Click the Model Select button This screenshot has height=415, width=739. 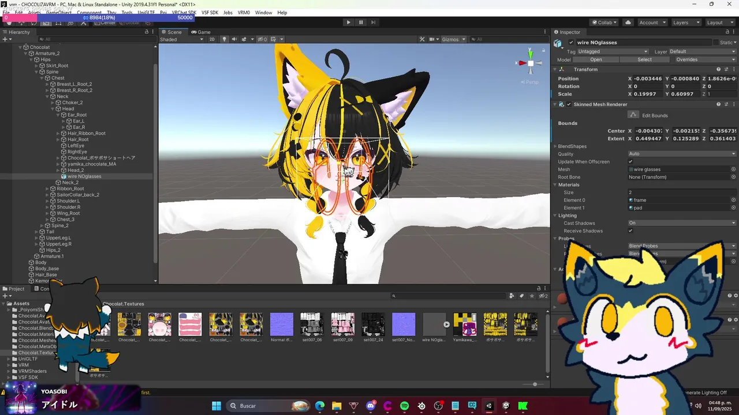point(644,59)
